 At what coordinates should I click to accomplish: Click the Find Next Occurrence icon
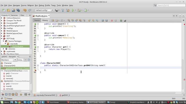[x=76, y=21]
